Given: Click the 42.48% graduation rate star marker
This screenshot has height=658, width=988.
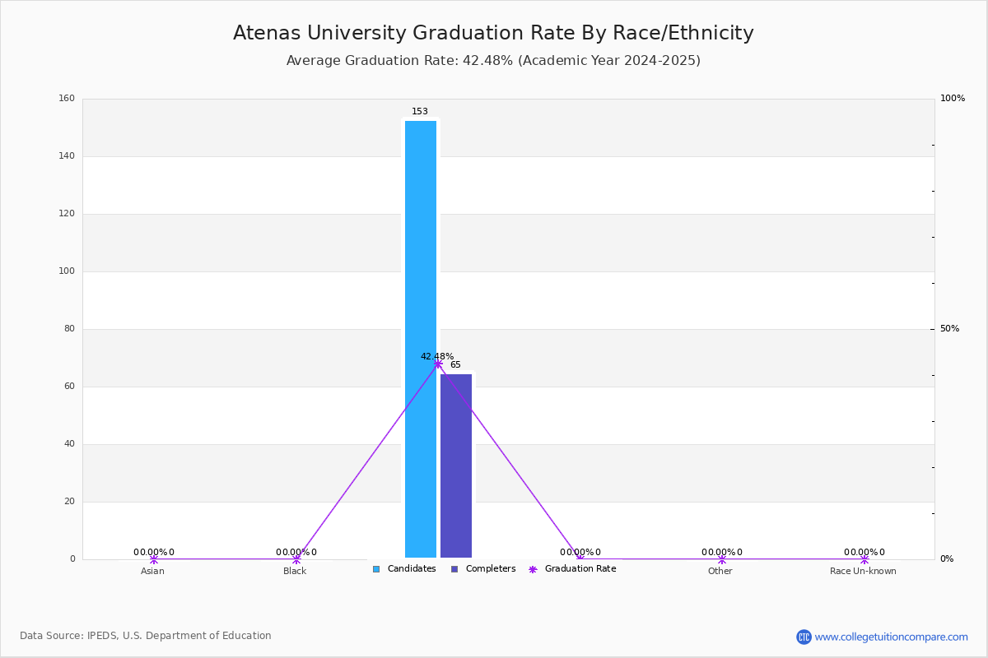Looking at the screenshot, I should click(438, 364).
